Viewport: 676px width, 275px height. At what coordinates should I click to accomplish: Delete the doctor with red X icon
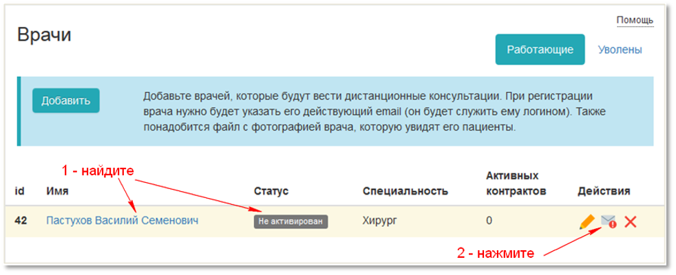tap(630, 221)
